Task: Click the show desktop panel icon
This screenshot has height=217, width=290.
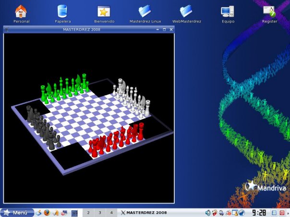Action: coord(38,213)
